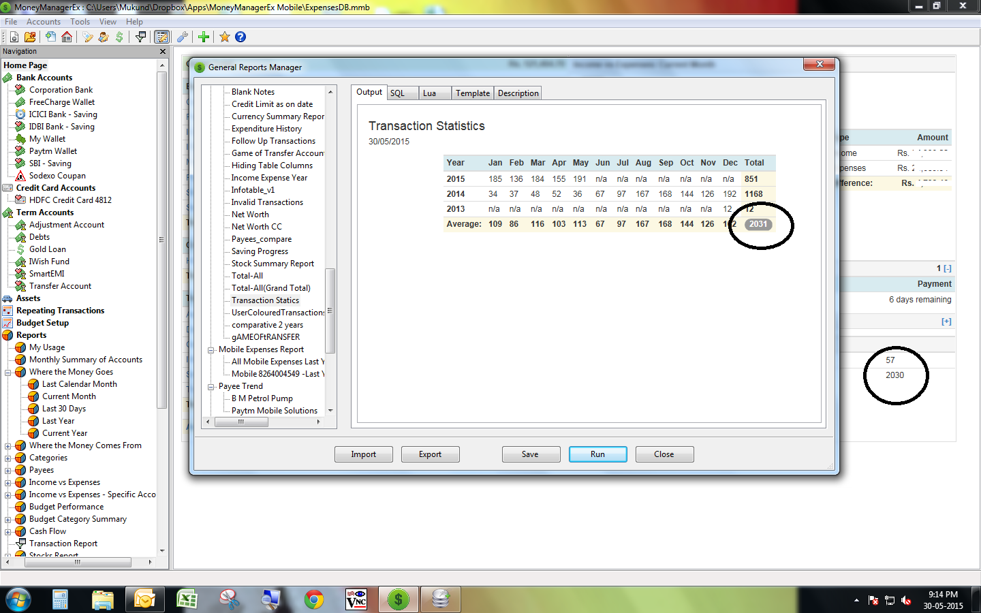This screenshot has height=613, width=981.
Task: Switch to the SQL tab
Action: click(398, 93)
